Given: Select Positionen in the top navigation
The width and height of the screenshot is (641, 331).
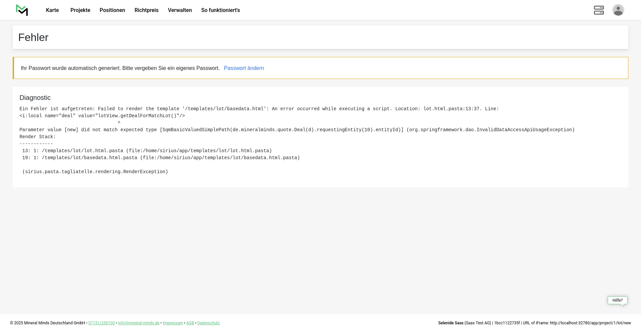Looking at the screenshot, I should click(112, 10).
